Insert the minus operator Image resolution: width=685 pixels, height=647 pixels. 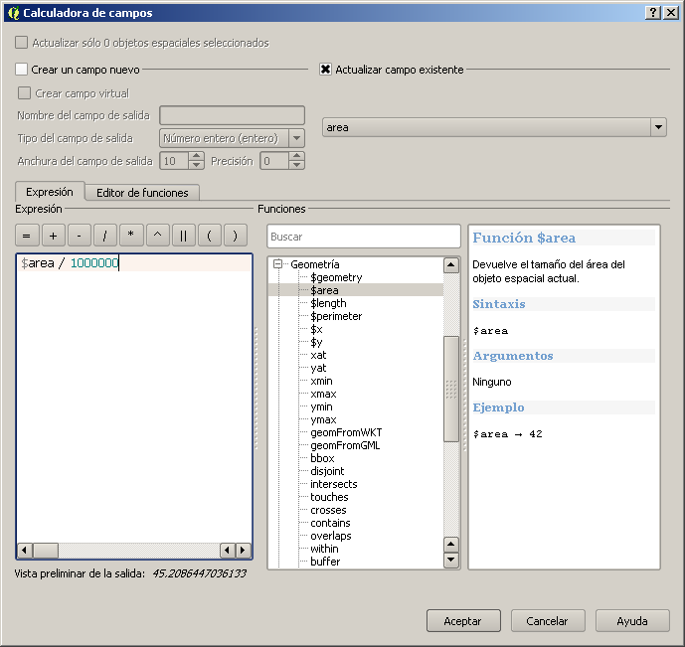tap(80, 236)
